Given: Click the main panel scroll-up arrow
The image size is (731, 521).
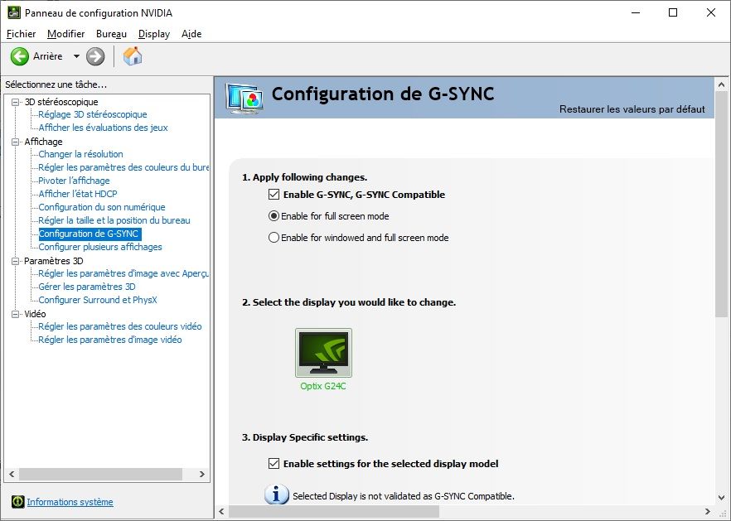Looking at the screenshot, I should click(x=722, y=84).
